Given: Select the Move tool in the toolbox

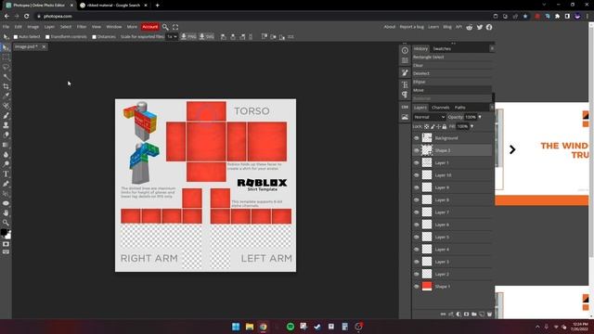Looking at the screenshot, I should click(x=6, y=47).
